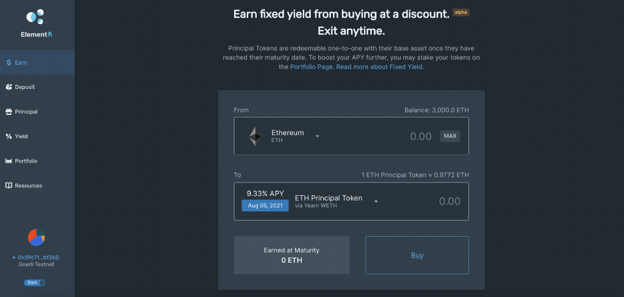Image resolution: width=624 pixels, height=297 pixels.
Task: Toggle the Dark mode switch
Action: point(34,283)
